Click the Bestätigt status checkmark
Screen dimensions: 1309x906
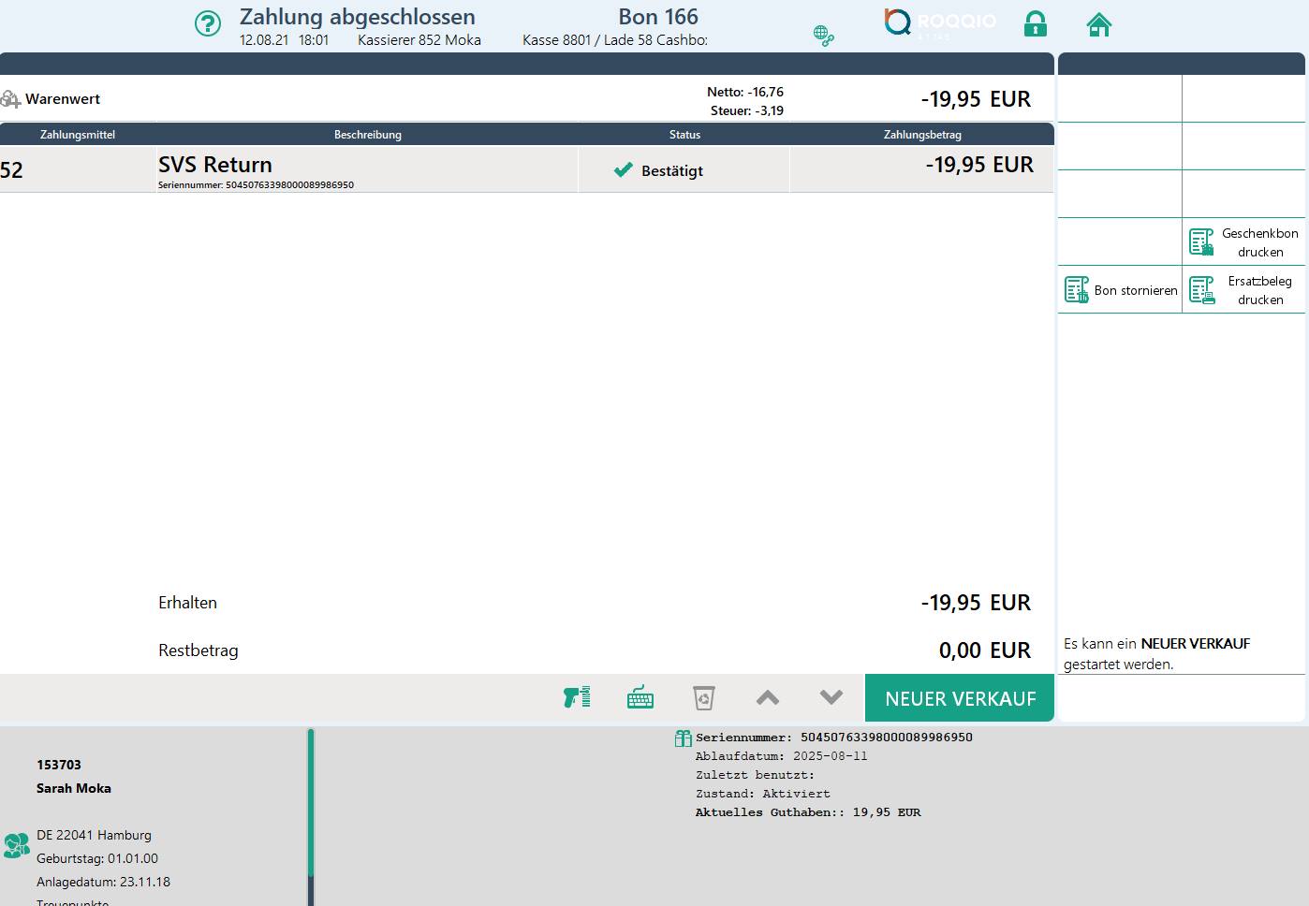623,170
